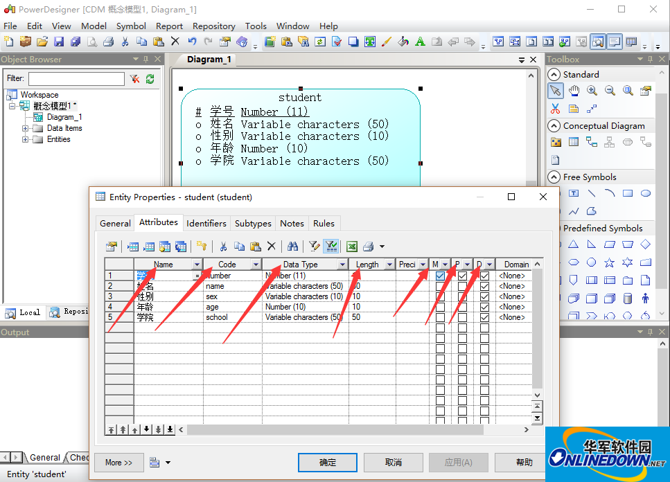Screen dimensions: 670x482
Task: Toggle Mandatory checkbox for the school row
Action: [x=440, y=317]
